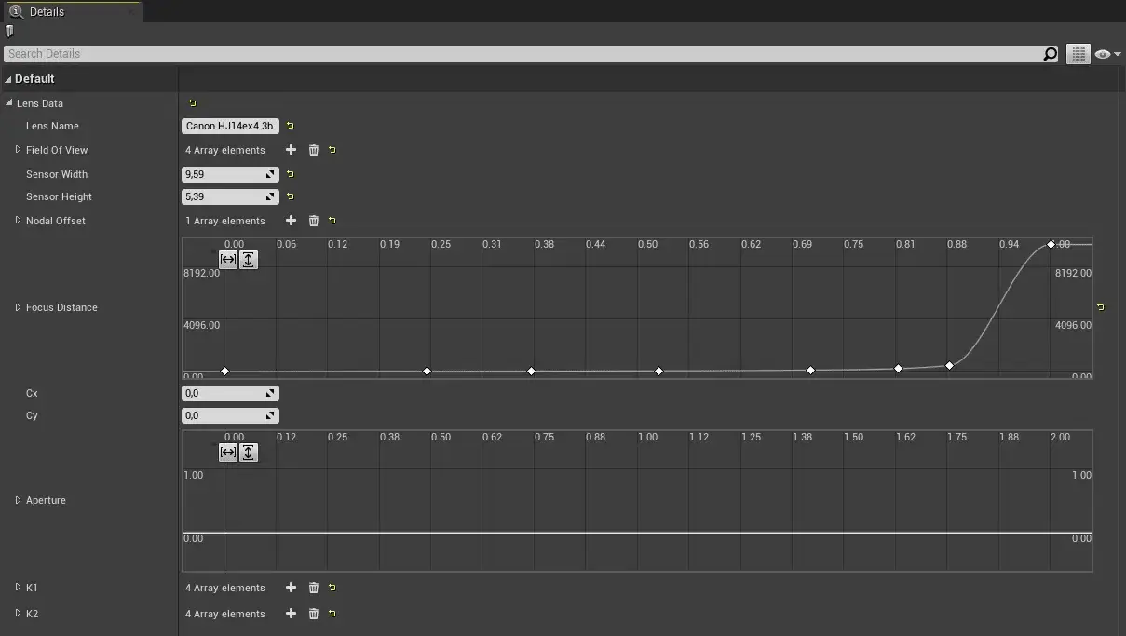Fit Aperture curve vertically
The width and height of the screenshot is (1126, 636).
click(249, 453)
